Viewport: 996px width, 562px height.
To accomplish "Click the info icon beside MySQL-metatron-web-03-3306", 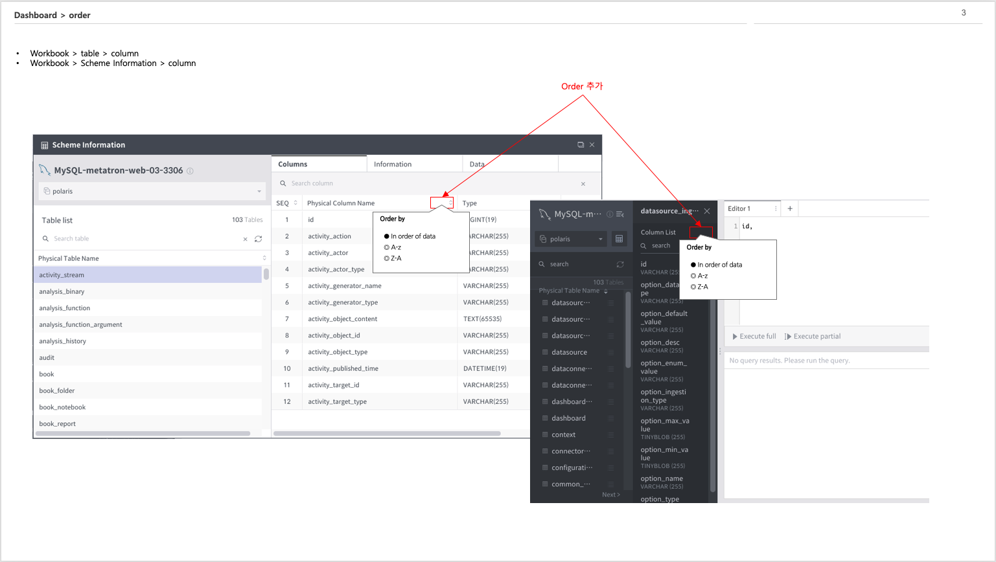I will (x=190, y=171).
